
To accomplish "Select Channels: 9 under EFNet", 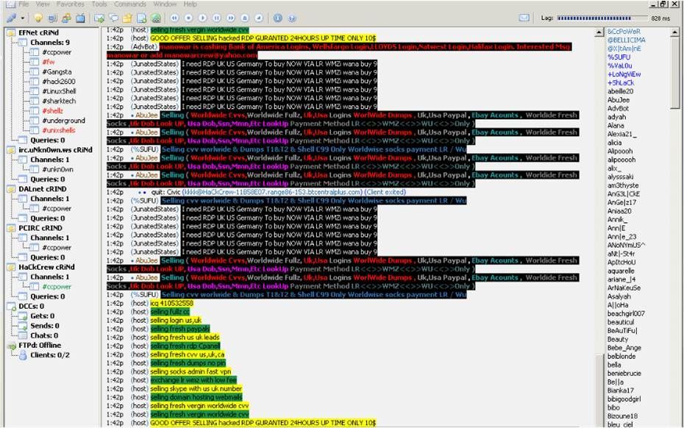I will pos(50,43).
